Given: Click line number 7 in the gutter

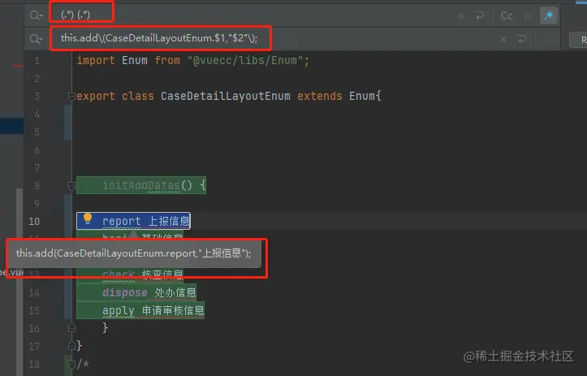Looking at the screenshot, I should click(x=37, y=168).
